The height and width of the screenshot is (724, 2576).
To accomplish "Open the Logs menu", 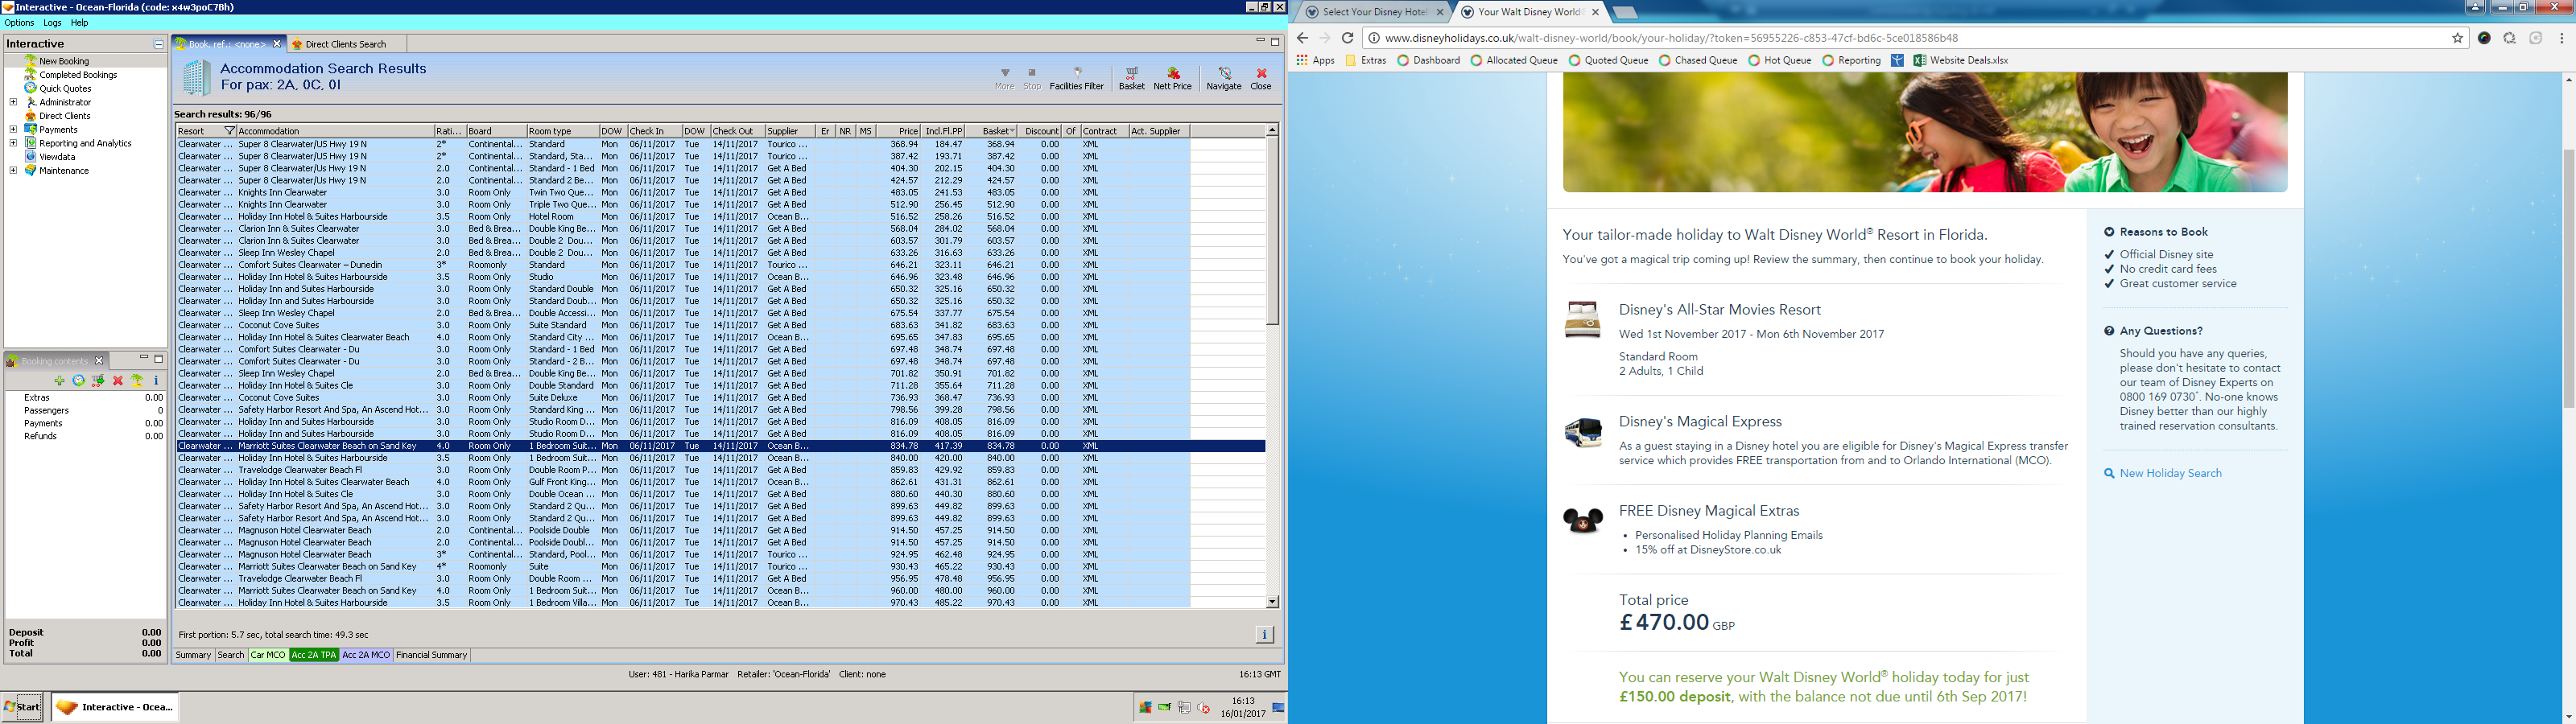I will [x=52, y=23].
